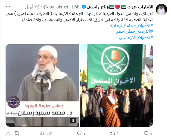171x140 pixels.
Task: Open the @abu_ahmed_UAE handle link
Action: [61, 7]
